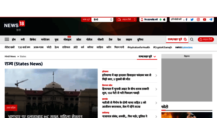Open the Facebook page icon

tap(186, 20)
